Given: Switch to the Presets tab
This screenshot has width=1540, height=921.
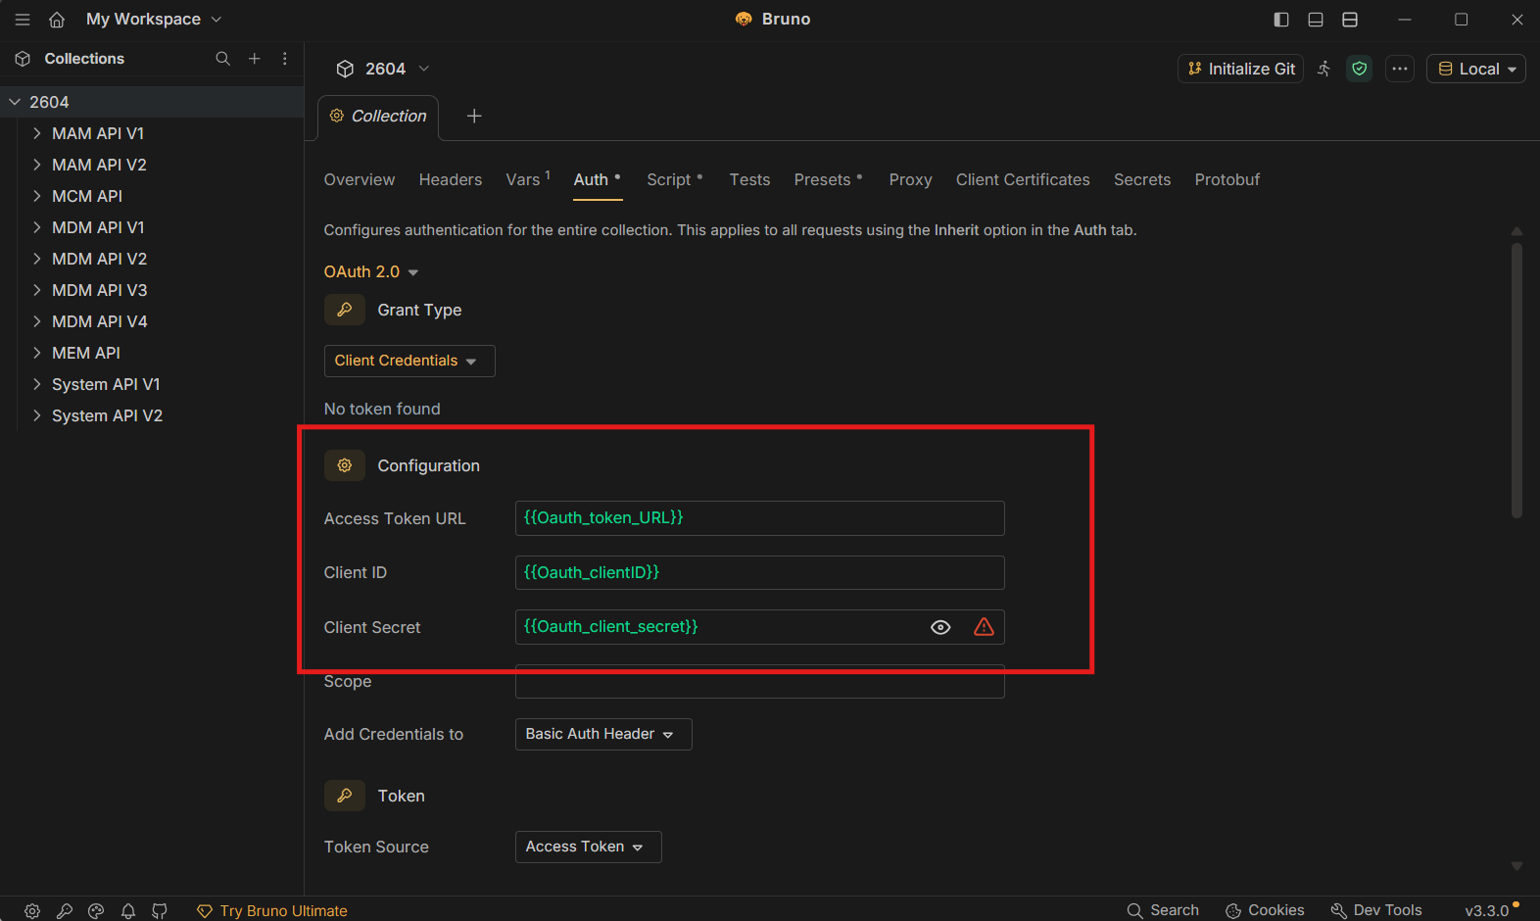Looking at the screenshot, I should [828, 179].
